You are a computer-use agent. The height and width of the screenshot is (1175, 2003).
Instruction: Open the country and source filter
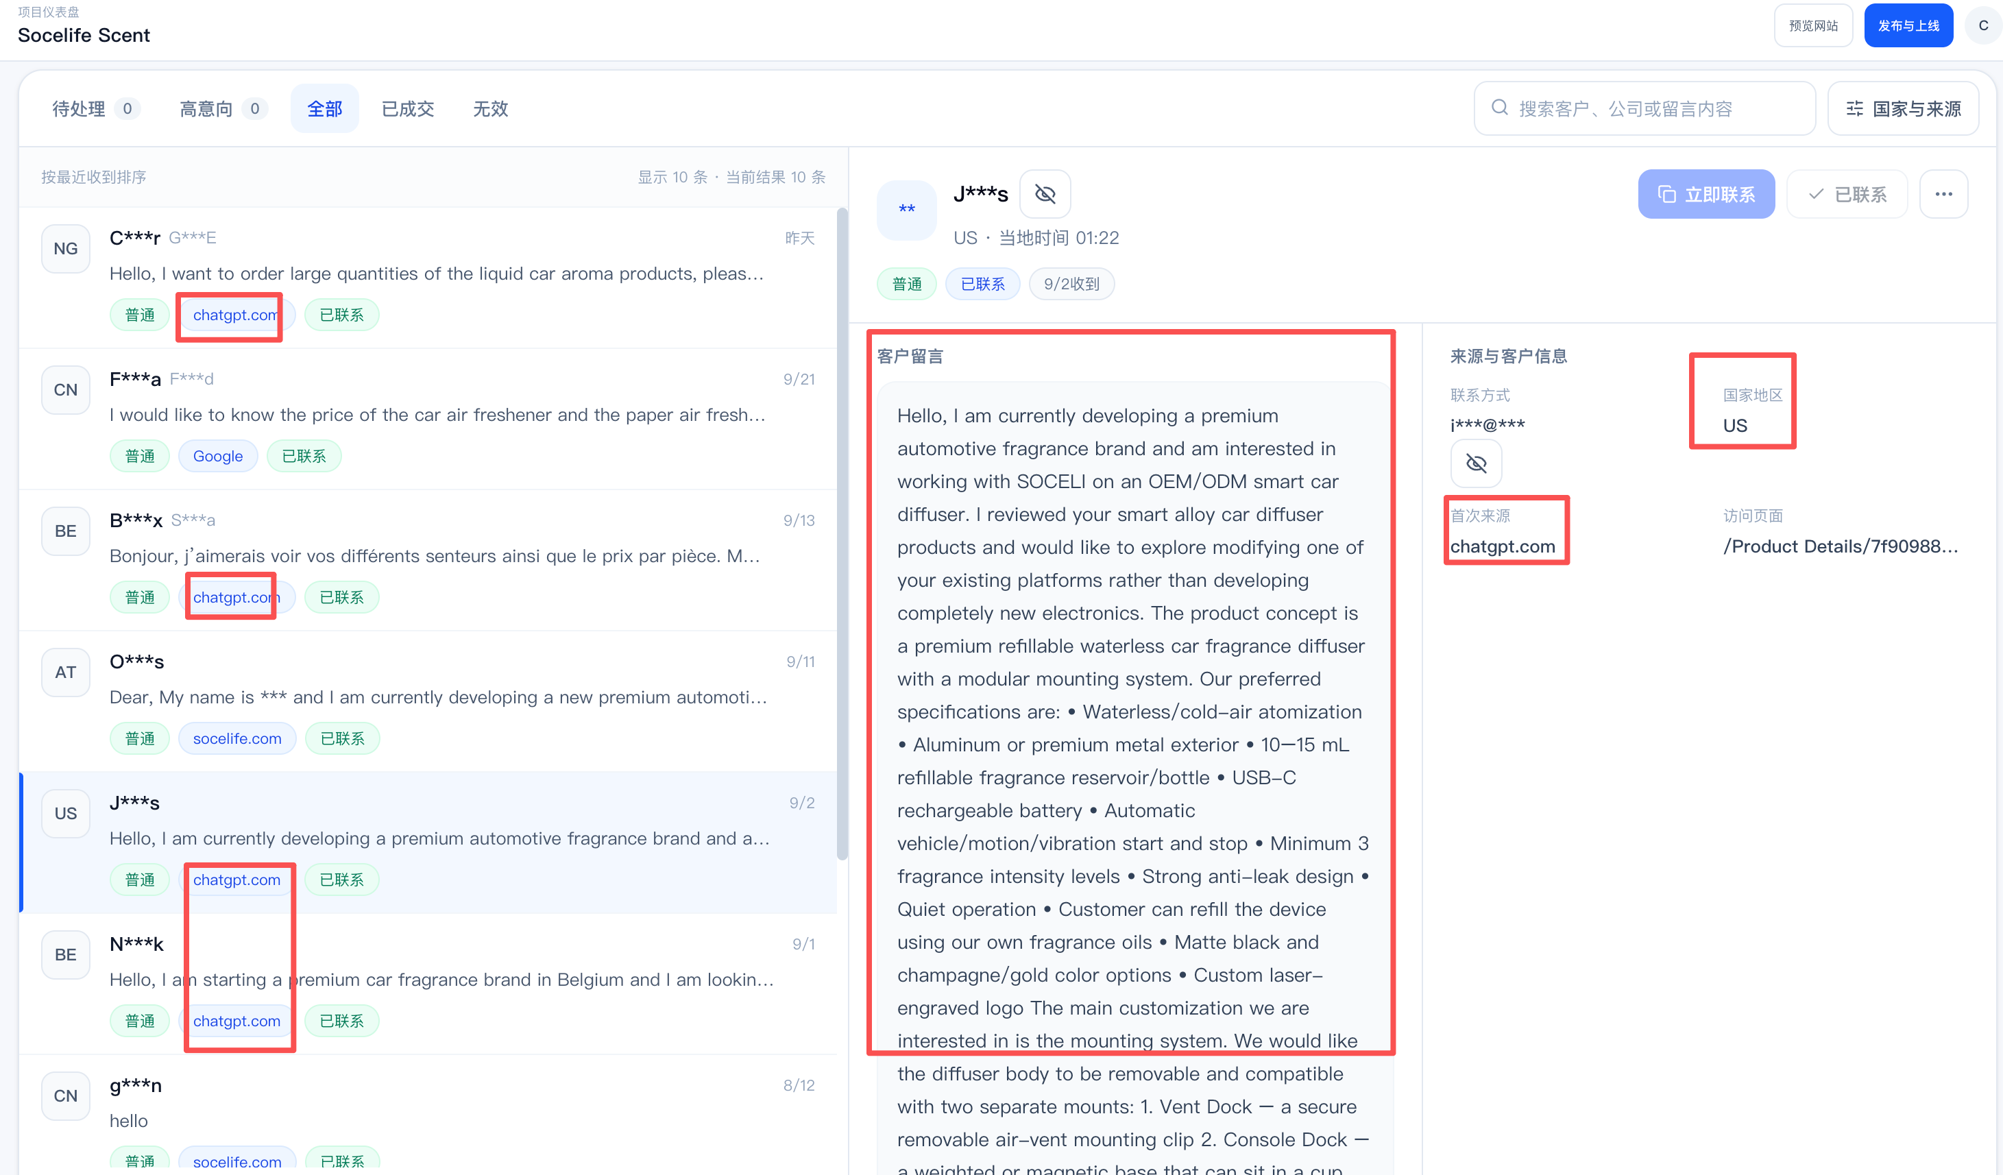point(1903,108)
